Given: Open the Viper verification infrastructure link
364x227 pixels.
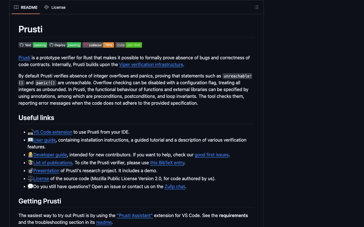Looking at the screenshot, I should (151, 64).
